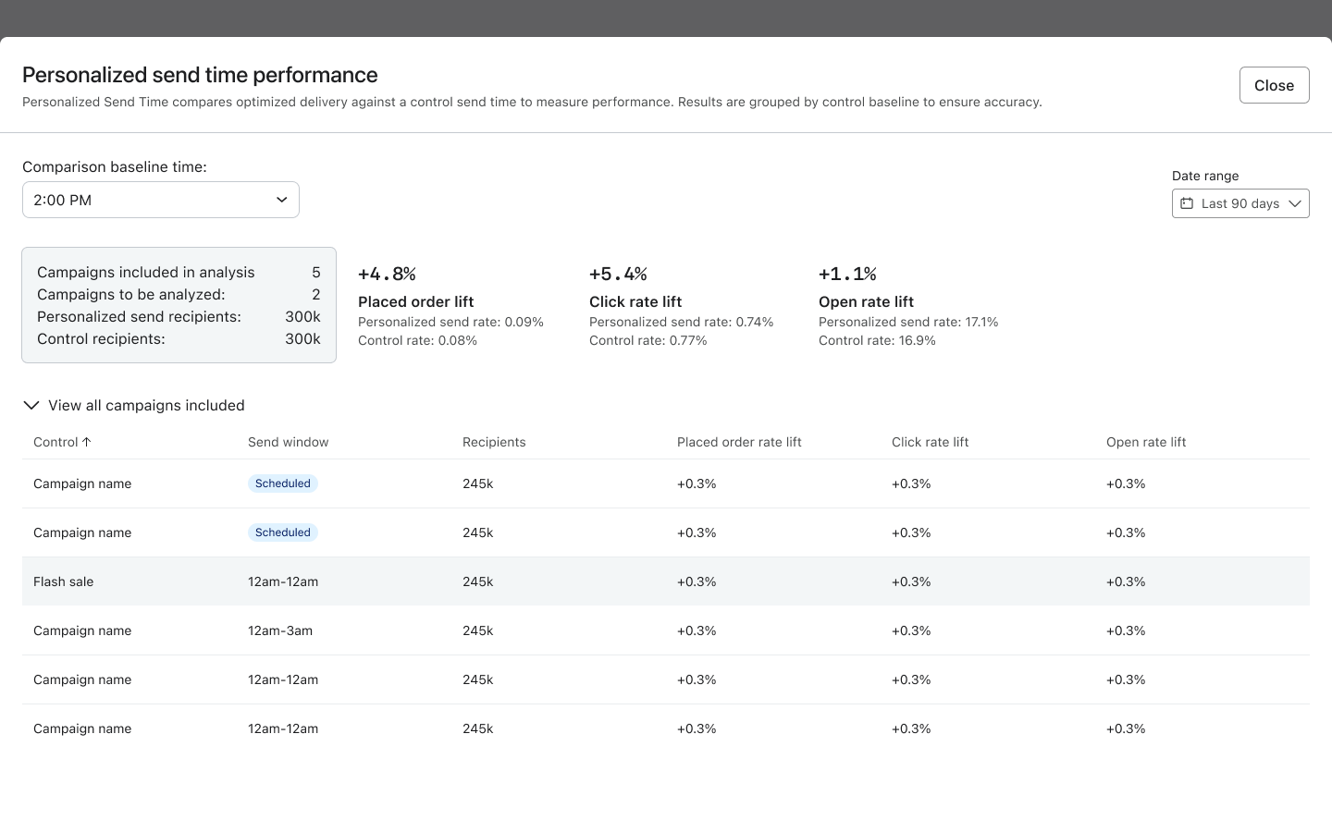Sort by Open rate lift column
1332x832 pixels.
1146,442
